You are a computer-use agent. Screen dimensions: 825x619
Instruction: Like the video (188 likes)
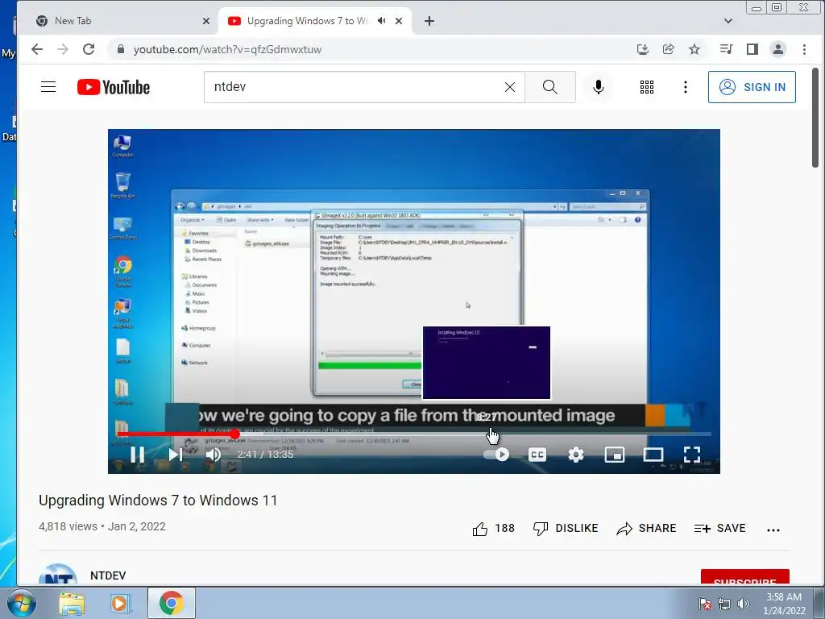pos(494,529)
